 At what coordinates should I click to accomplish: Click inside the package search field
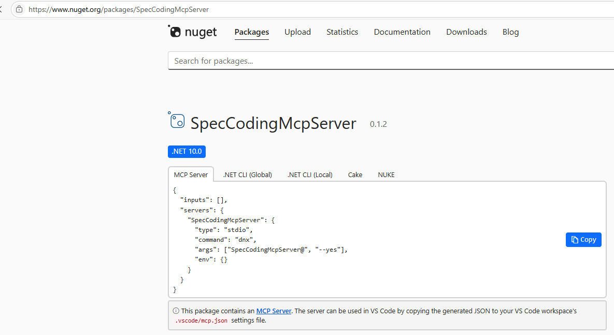click(x=311, y=61)
